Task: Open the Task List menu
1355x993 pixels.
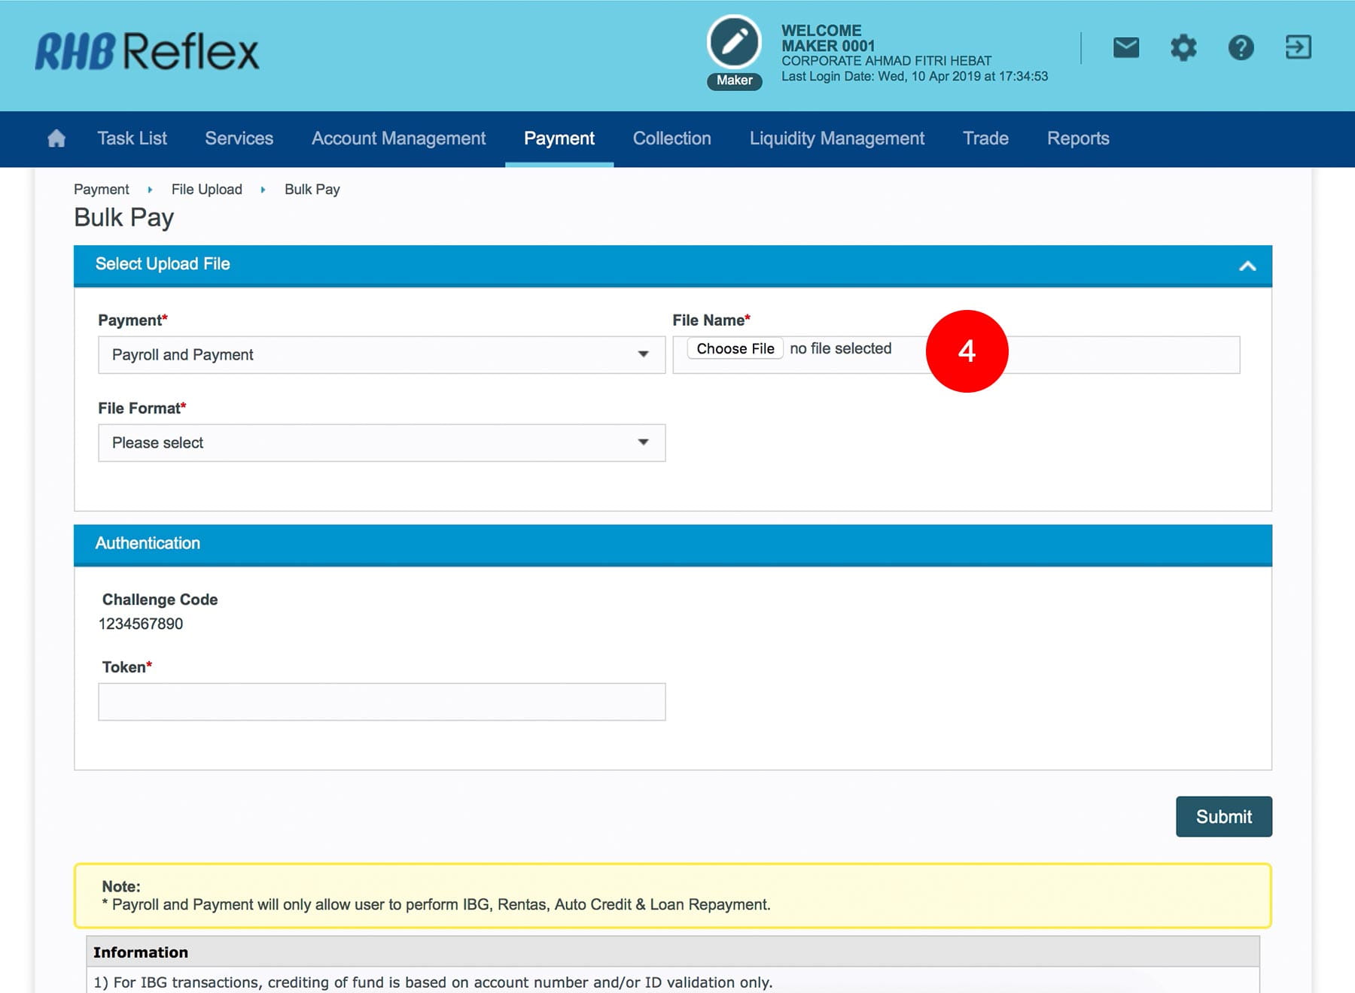Action: 132,138
